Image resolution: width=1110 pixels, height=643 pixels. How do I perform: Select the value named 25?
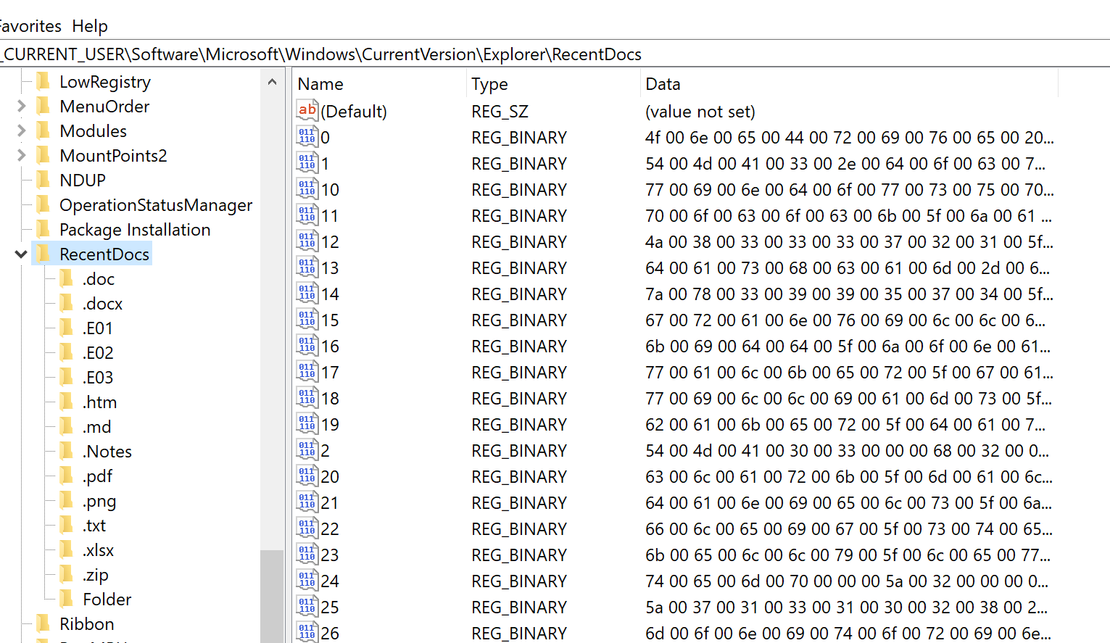tap(330, 607)
